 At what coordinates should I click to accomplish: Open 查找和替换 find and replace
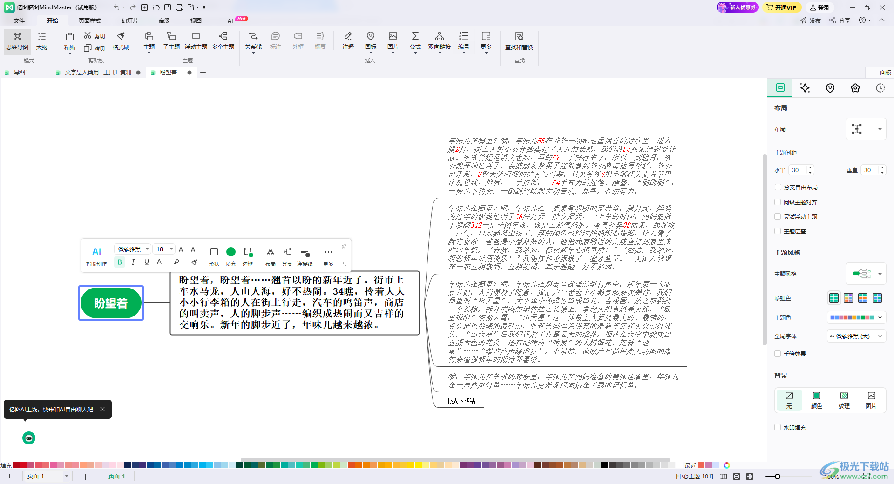click(519, 41)
